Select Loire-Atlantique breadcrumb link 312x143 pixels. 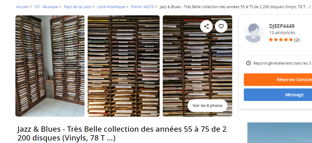(x=111, y=7)
